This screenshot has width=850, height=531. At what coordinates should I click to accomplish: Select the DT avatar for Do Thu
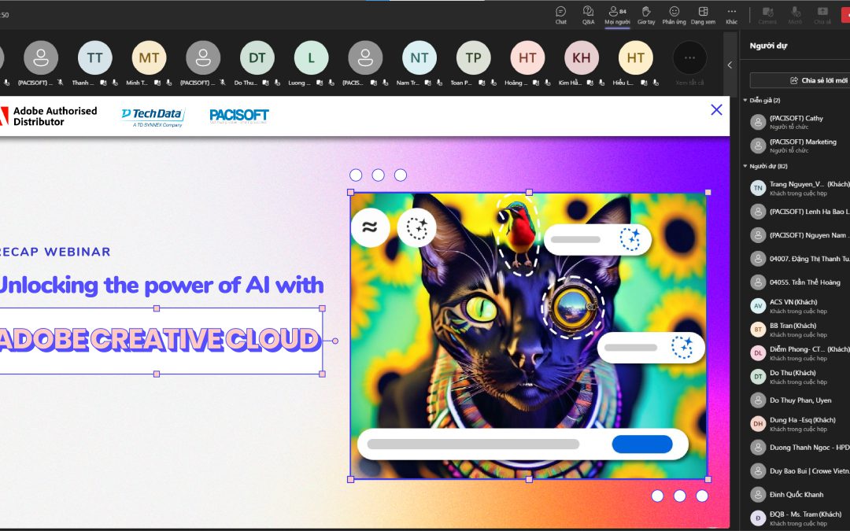coord(257,57)
